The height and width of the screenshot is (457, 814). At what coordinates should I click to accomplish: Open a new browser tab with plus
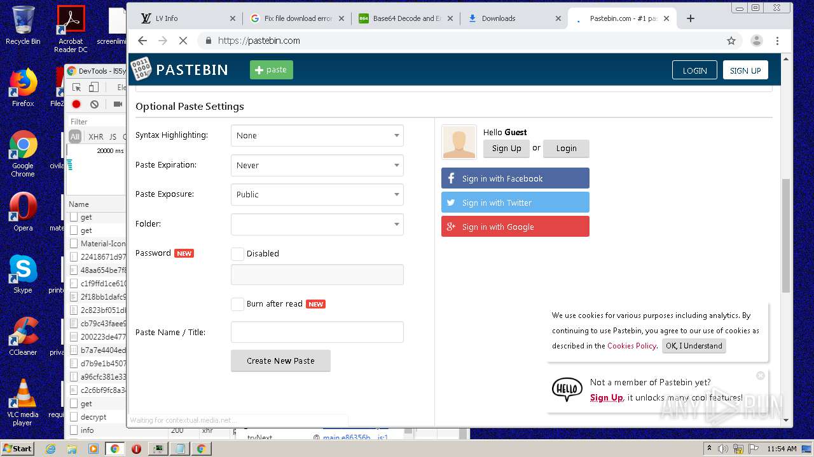click(x=691, y=18)
